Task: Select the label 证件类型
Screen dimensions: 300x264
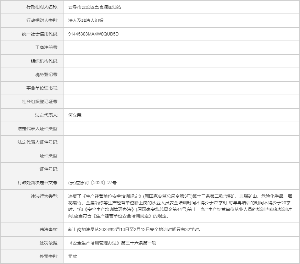Action: tap(49, 156)
